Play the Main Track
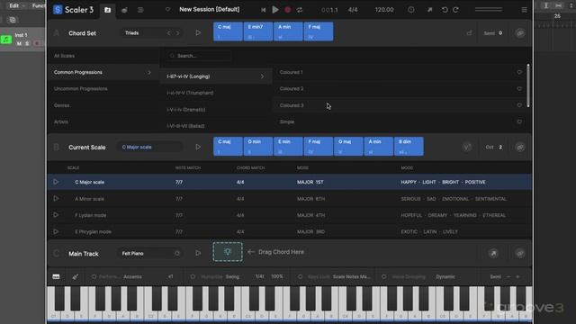Viewport: 576px width, 324px height. [198, 253]
